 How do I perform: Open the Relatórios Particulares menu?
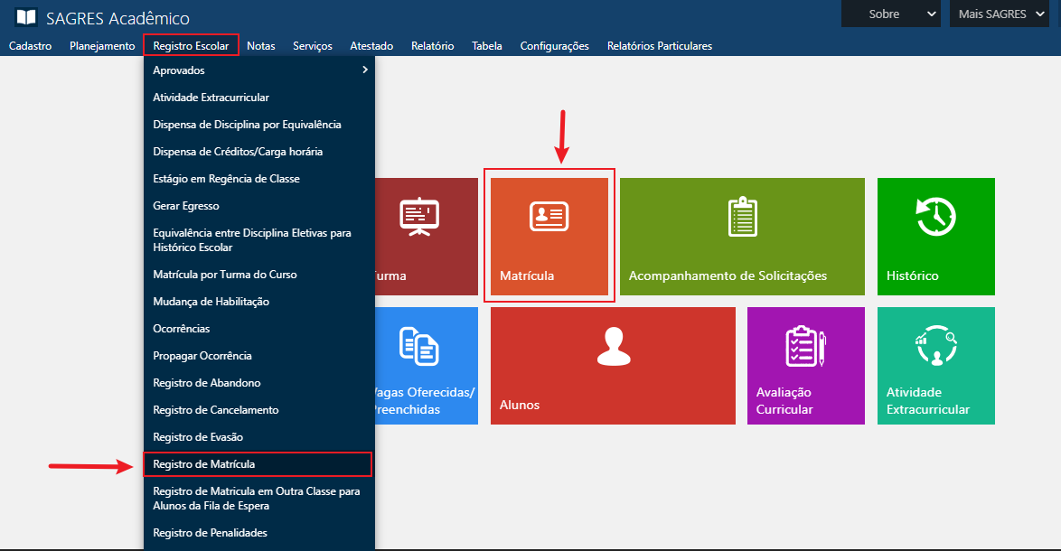tap(659, 45)
